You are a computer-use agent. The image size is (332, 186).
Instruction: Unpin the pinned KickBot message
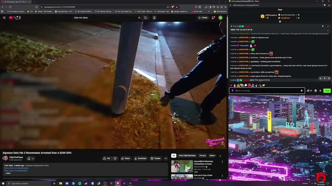(323, 26)
